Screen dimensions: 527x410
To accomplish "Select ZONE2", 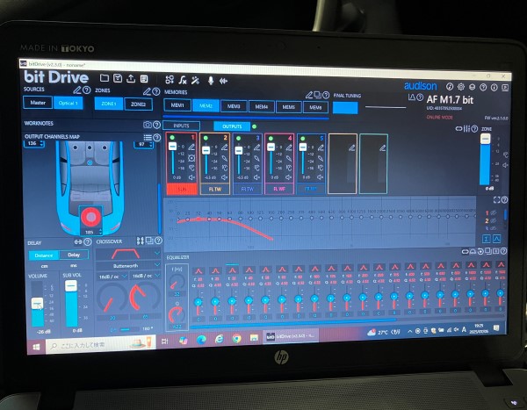I will [x=138, y=104].
